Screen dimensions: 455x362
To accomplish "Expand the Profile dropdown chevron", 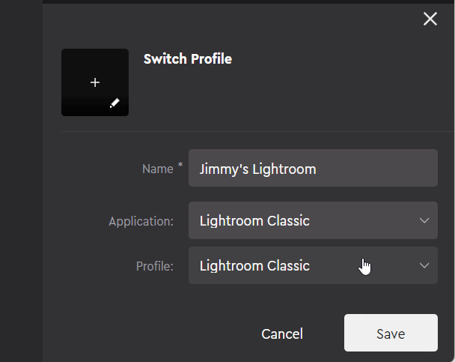I will pos(424,266).
